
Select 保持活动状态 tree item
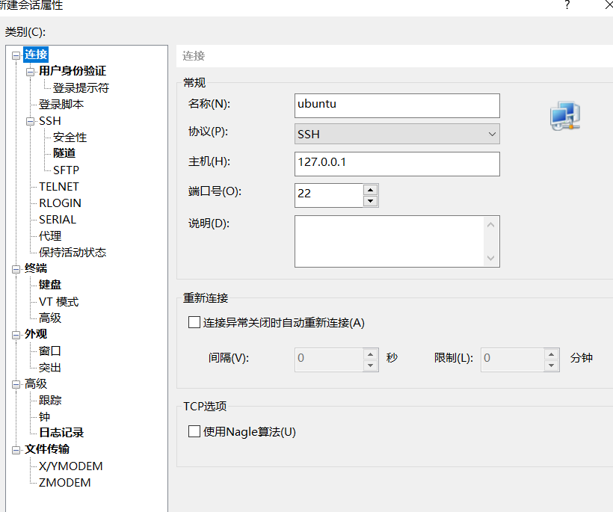pyautogui.click(x=73, y=252)
